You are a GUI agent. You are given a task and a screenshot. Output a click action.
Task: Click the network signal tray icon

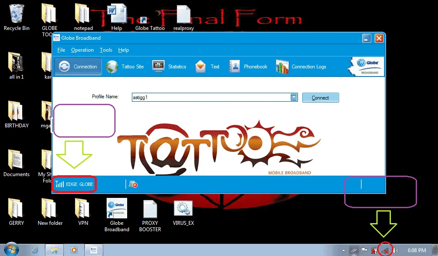click(385, 250)
